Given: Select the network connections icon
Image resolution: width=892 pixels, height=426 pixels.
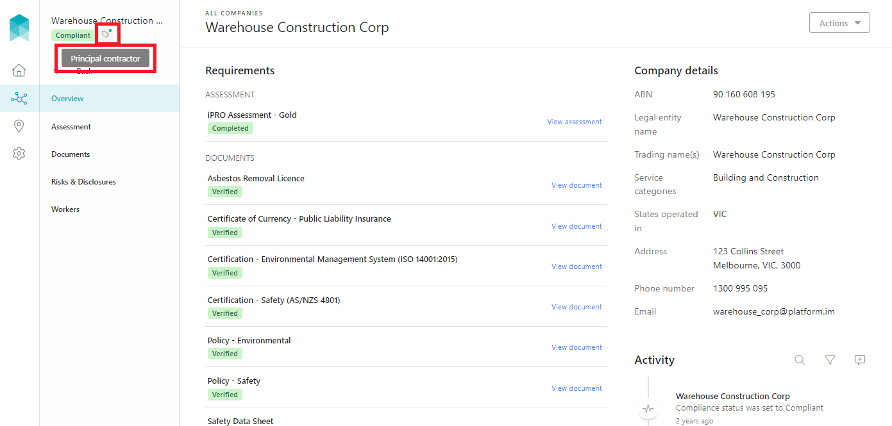Looking at the screenshot, I should click(19, 98).
